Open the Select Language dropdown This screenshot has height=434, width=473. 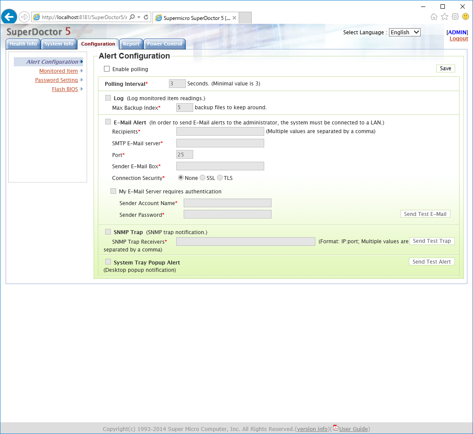[405, 33]
